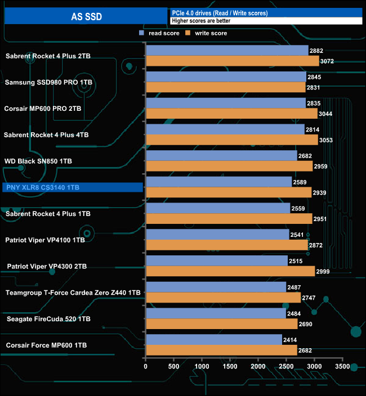
Task: Click the Seagate FireCuda 520 1TB label
Action: click(x=48, y=319)
